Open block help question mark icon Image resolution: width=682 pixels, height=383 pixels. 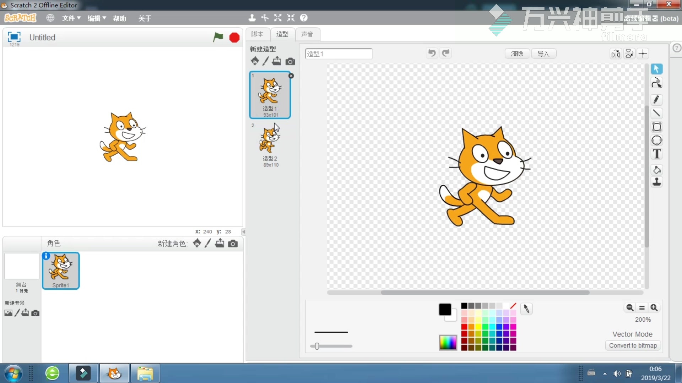(304, 18)
